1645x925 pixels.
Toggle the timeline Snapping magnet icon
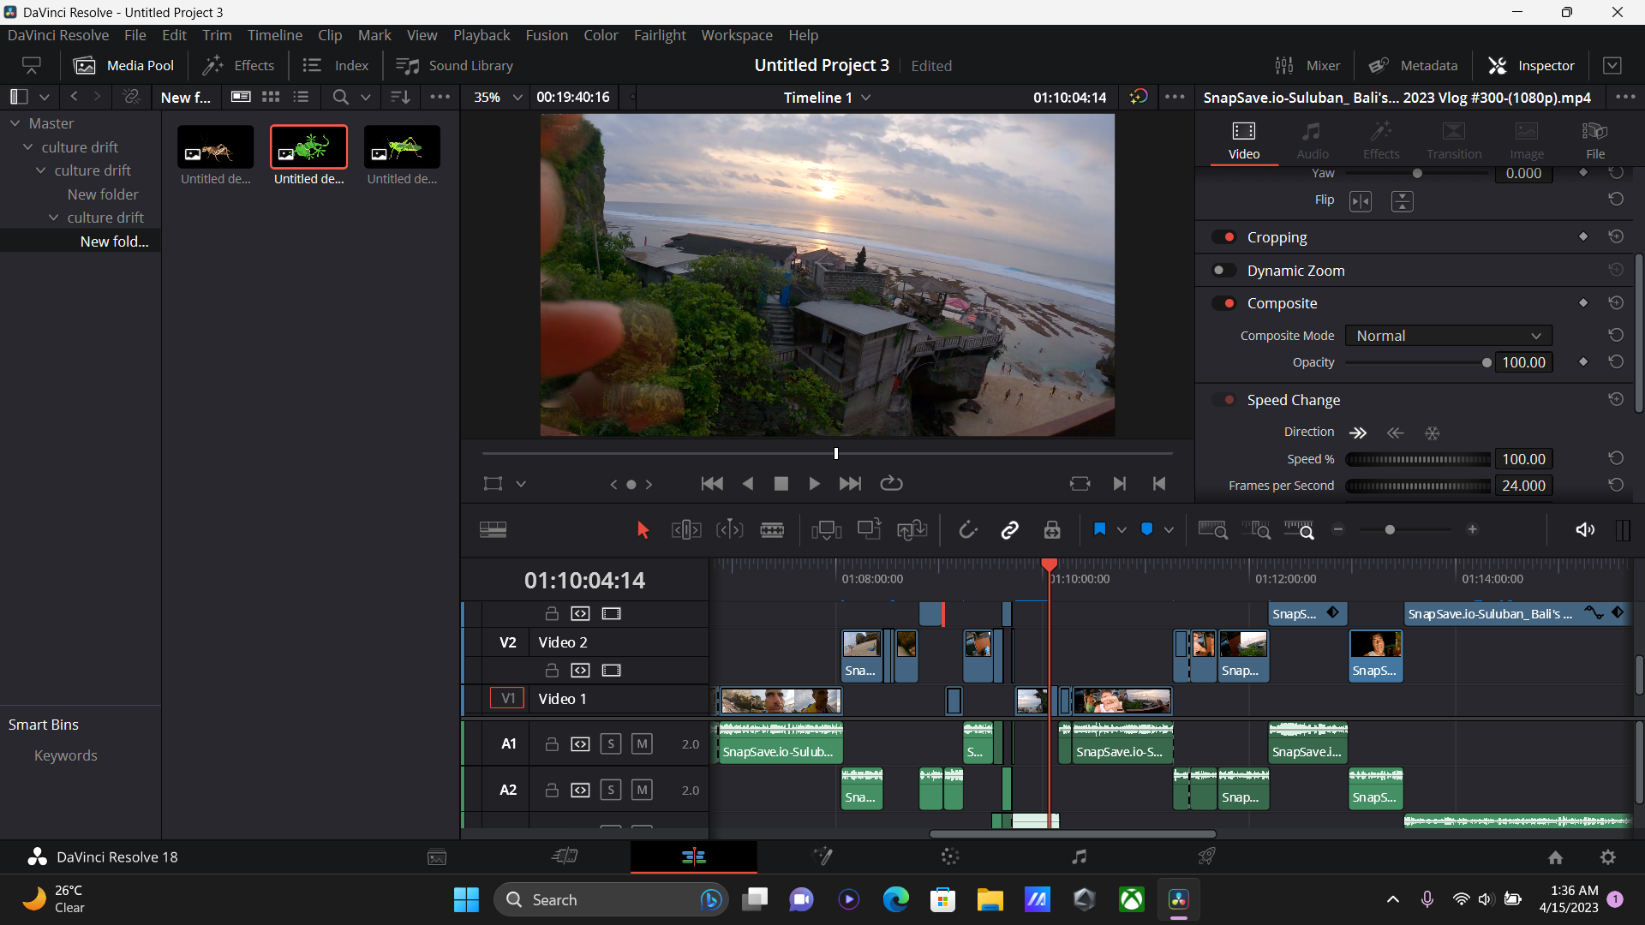pos(967,530)
